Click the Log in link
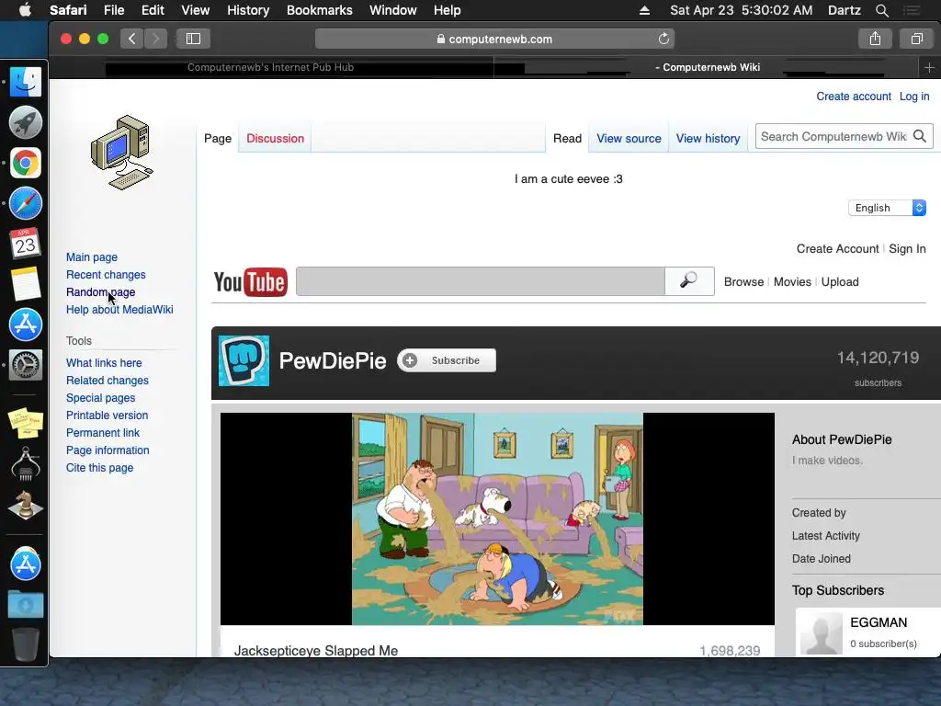Screen dimensions: 941x706 [914, 96]
